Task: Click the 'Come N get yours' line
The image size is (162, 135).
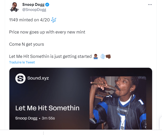Action: point(27,44)
